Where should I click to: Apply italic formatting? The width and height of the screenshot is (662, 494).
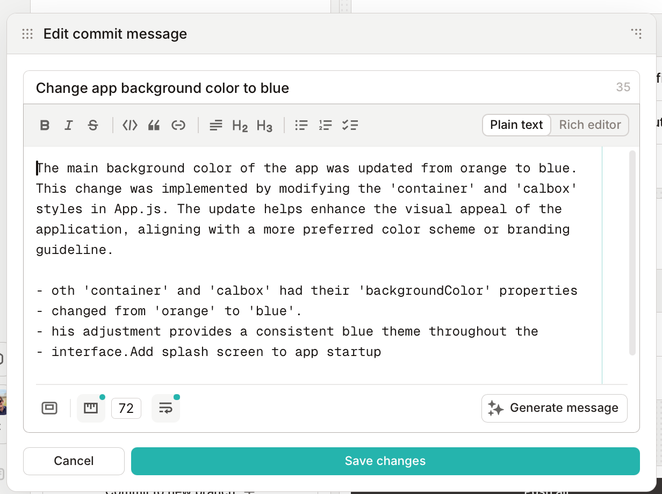[x=68, y=125]
